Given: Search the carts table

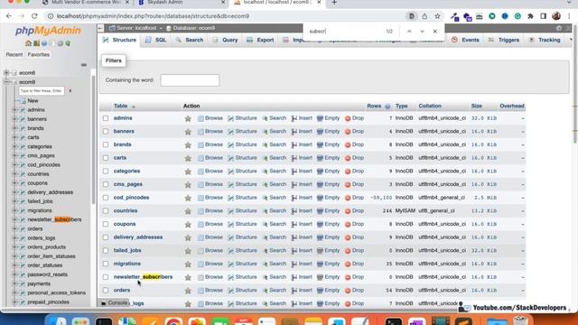Looking at the screenshot, I should coord(274,158).
